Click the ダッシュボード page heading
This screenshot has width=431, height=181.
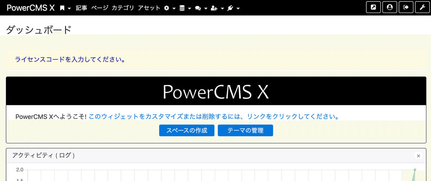[x=39, y=30]
